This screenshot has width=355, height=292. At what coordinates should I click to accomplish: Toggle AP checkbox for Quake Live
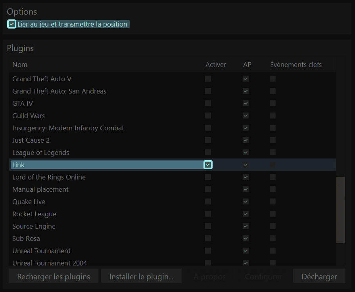246,202
